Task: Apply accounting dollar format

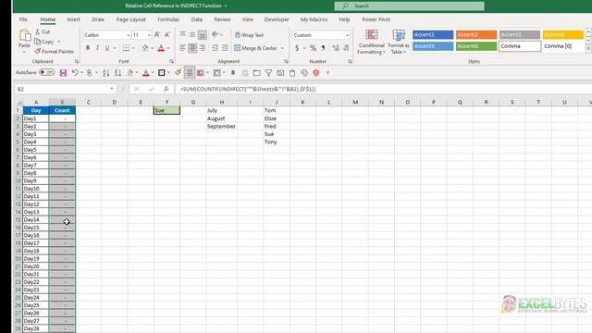Action: (x=297, y=48)
